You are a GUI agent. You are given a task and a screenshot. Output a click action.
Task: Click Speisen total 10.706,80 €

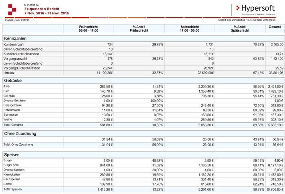coord(275,190)
